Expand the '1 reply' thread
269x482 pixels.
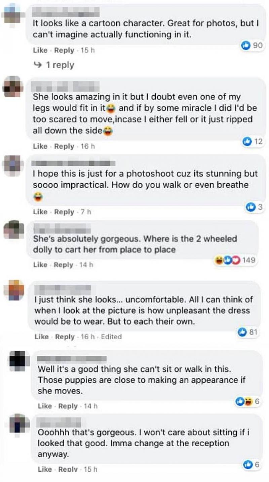point(59,65)
